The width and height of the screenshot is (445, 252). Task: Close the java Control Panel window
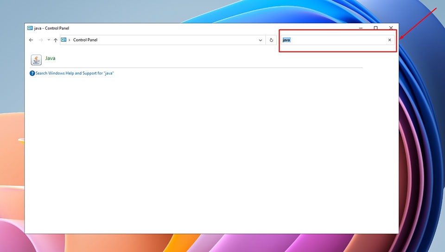pos(391,28)
